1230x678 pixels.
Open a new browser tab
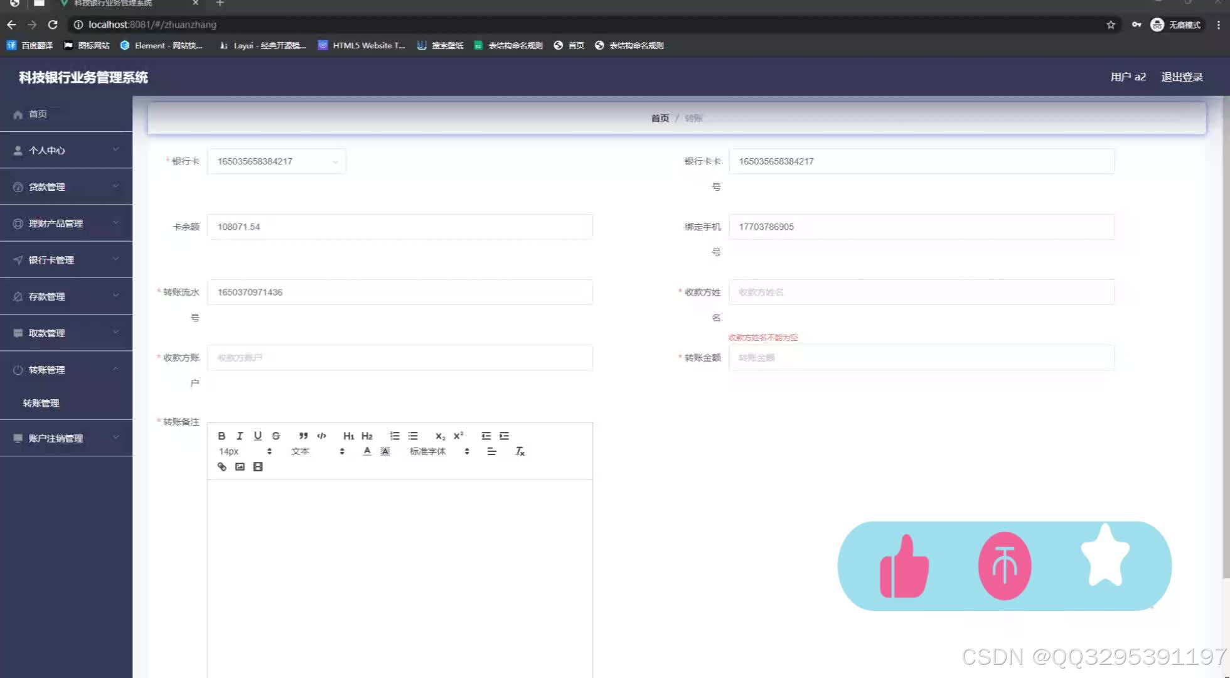click(x=220, y=4)
